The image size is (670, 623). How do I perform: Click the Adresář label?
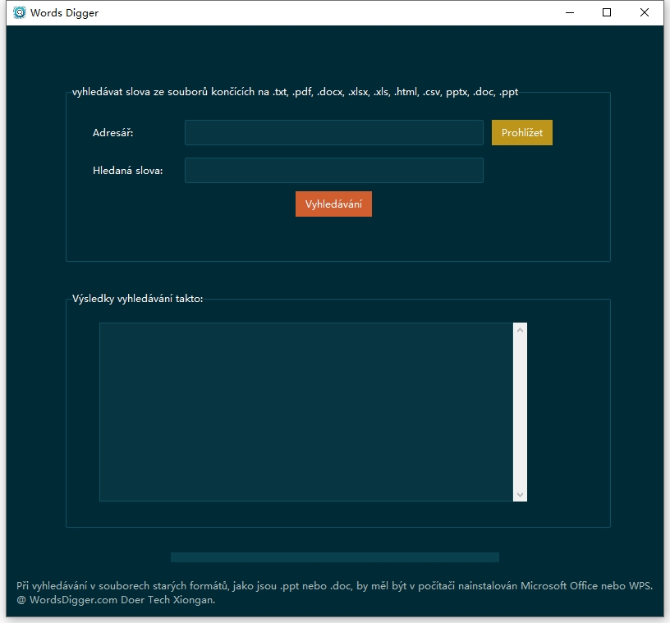(x=113, y=133)
